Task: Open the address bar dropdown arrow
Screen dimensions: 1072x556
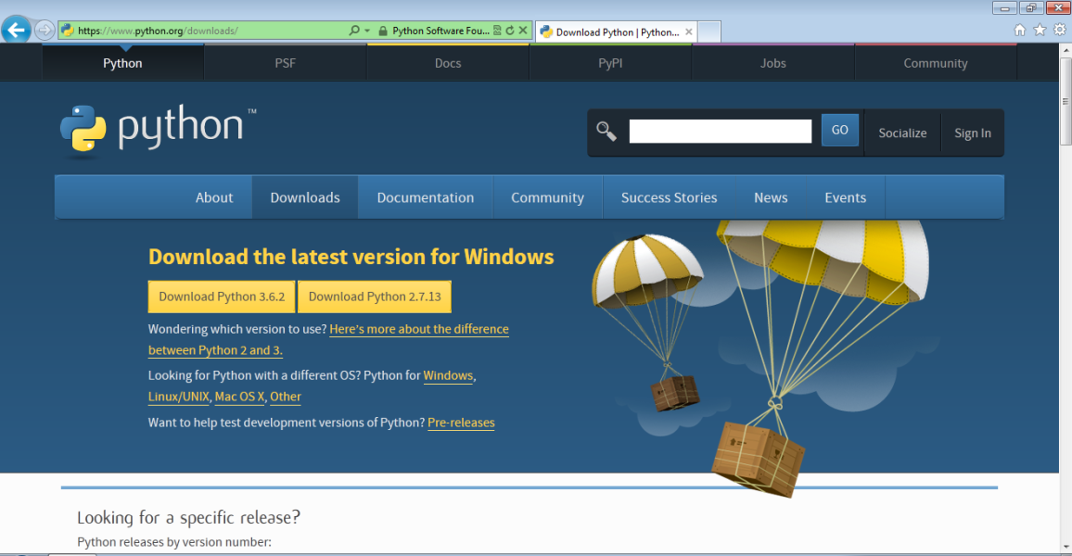Action: (367, 31)
